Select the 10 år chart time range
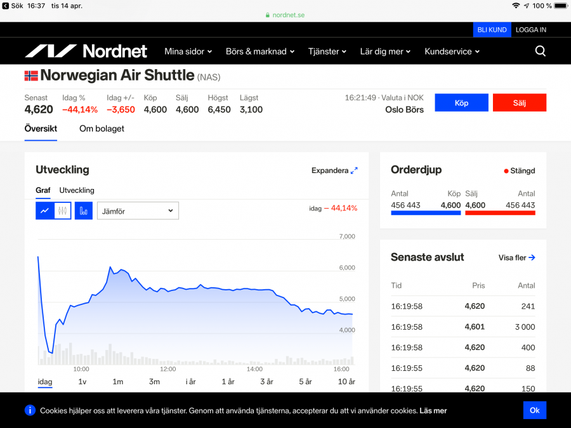Screen dimensions: 571x428 coord(346,382)
